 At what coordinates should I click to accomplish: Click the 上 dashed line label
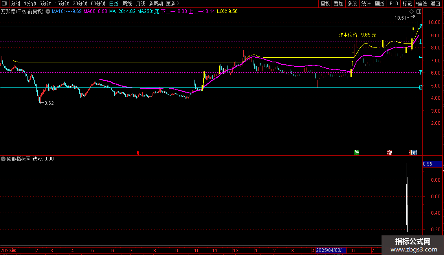pos(420,42)
